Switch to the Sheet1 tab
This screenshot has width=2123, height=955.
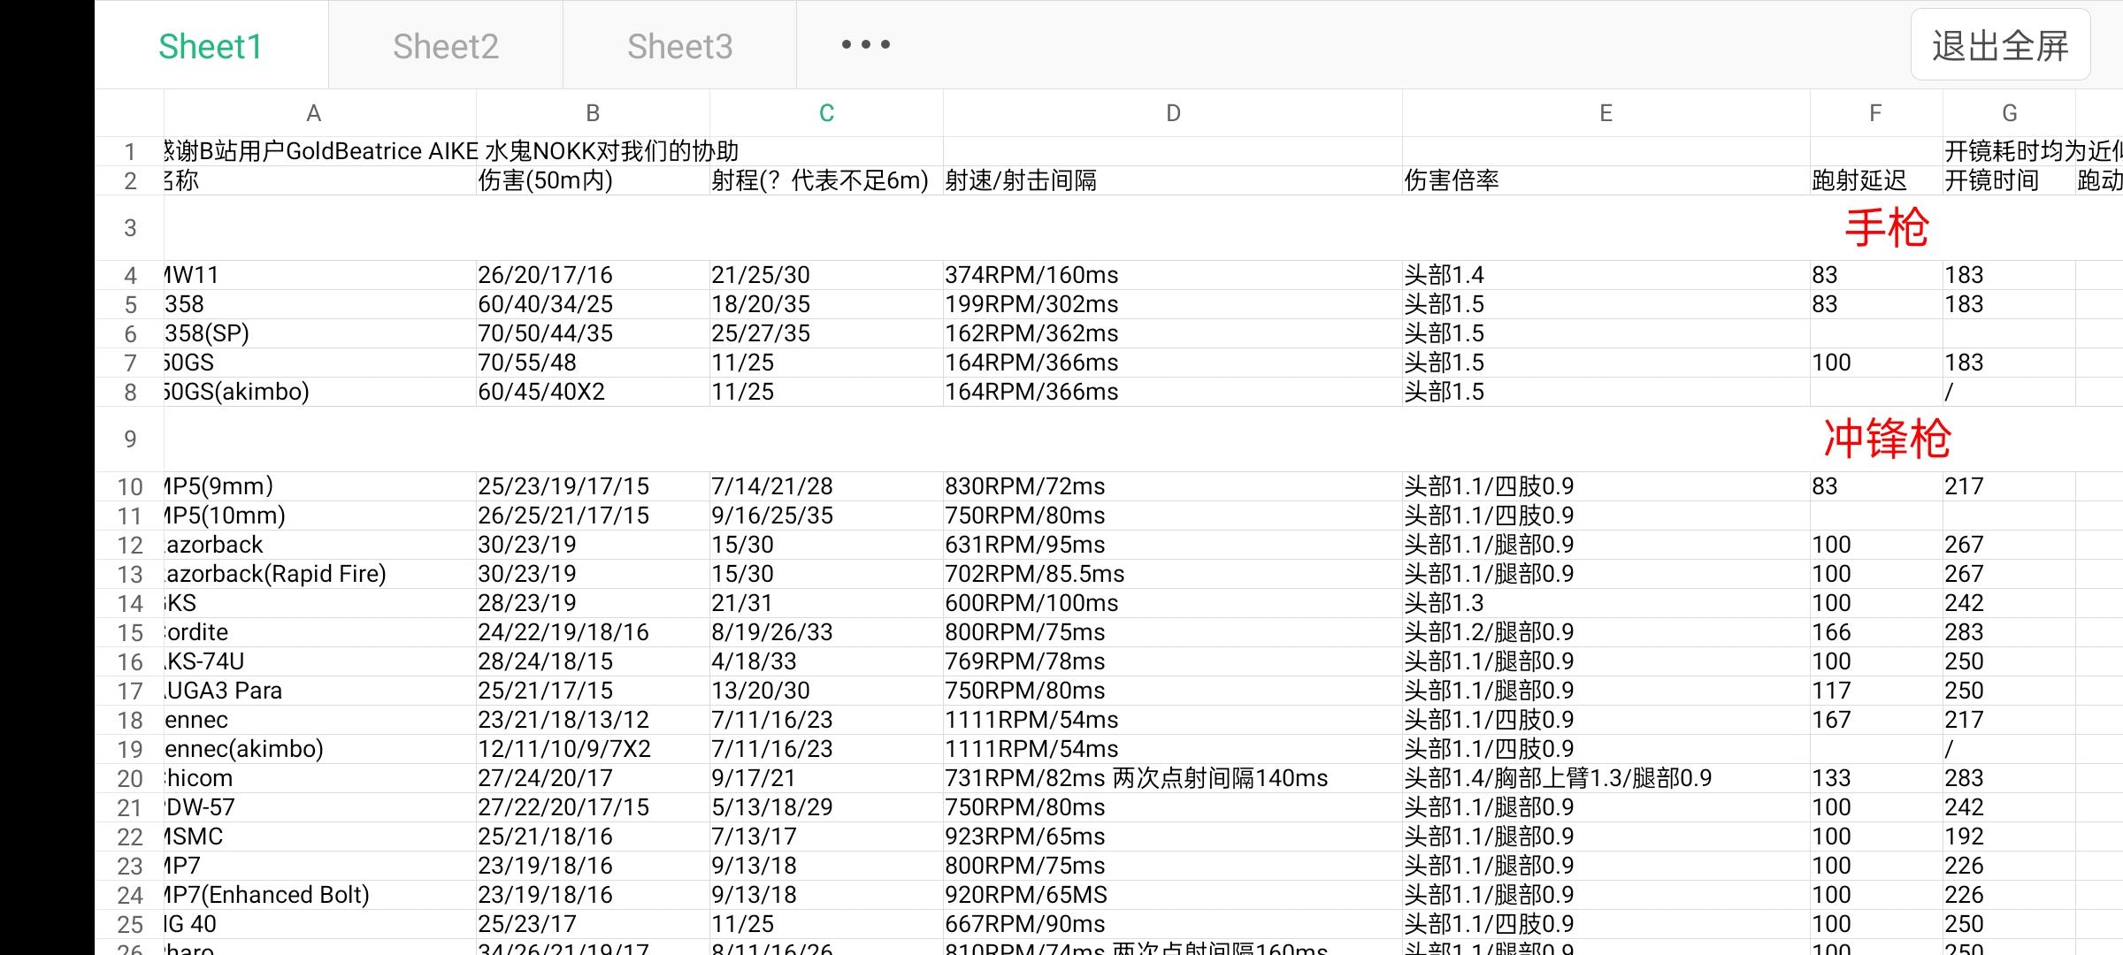point(211,46)
